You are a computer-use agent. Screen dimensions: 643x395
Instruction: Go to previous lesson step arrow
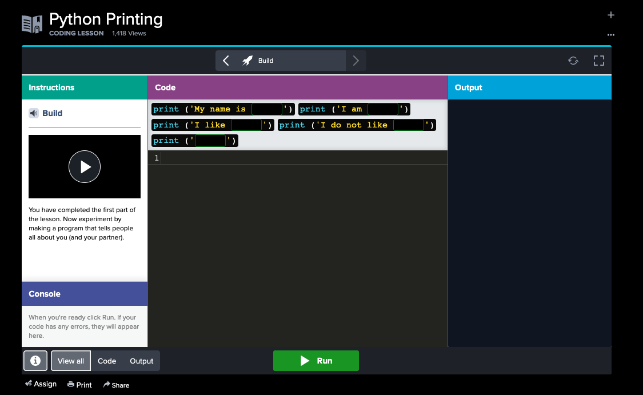(x=226, y=61)
